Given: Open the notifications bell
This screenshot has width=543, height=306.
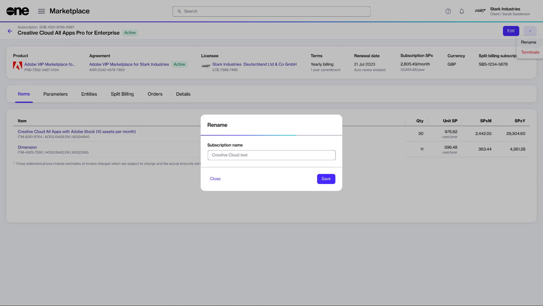Looking at the screenshot, I should (462, 11).
